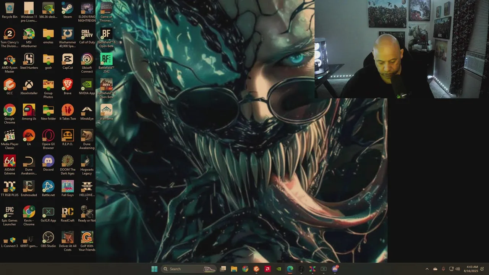Open the Recycle Bin desktop icon
The width and height of the screenshot is (489, 275).
(x=10, y=10)
